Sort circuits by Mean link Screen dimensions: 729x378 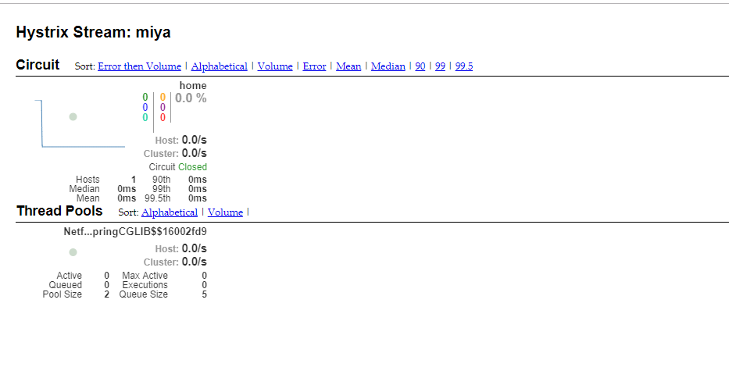tap(348, 66)
